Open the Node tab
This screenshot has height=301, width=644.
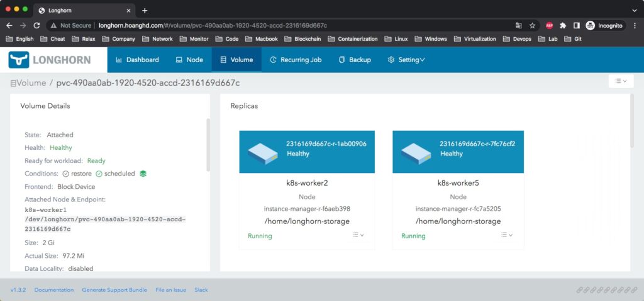click(189, 60)
